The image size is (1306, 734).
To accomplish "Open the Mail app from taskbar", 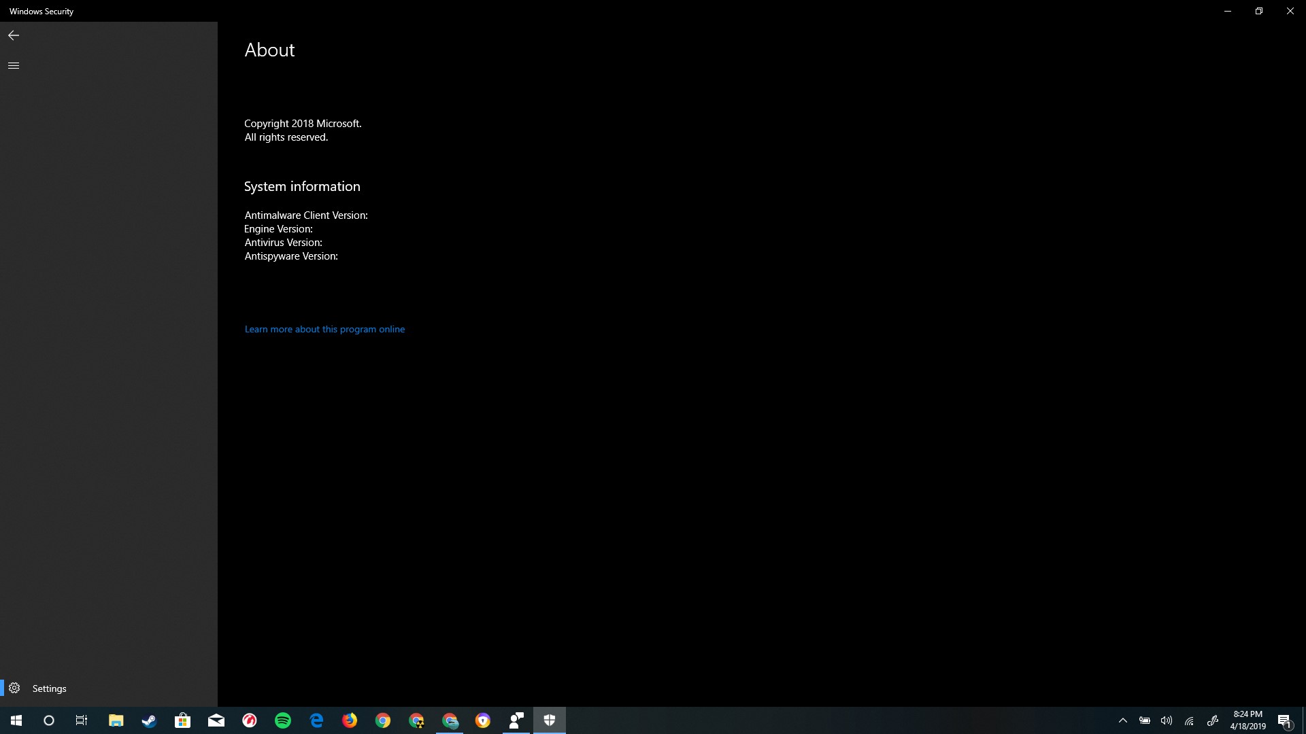I will [216, 720].
